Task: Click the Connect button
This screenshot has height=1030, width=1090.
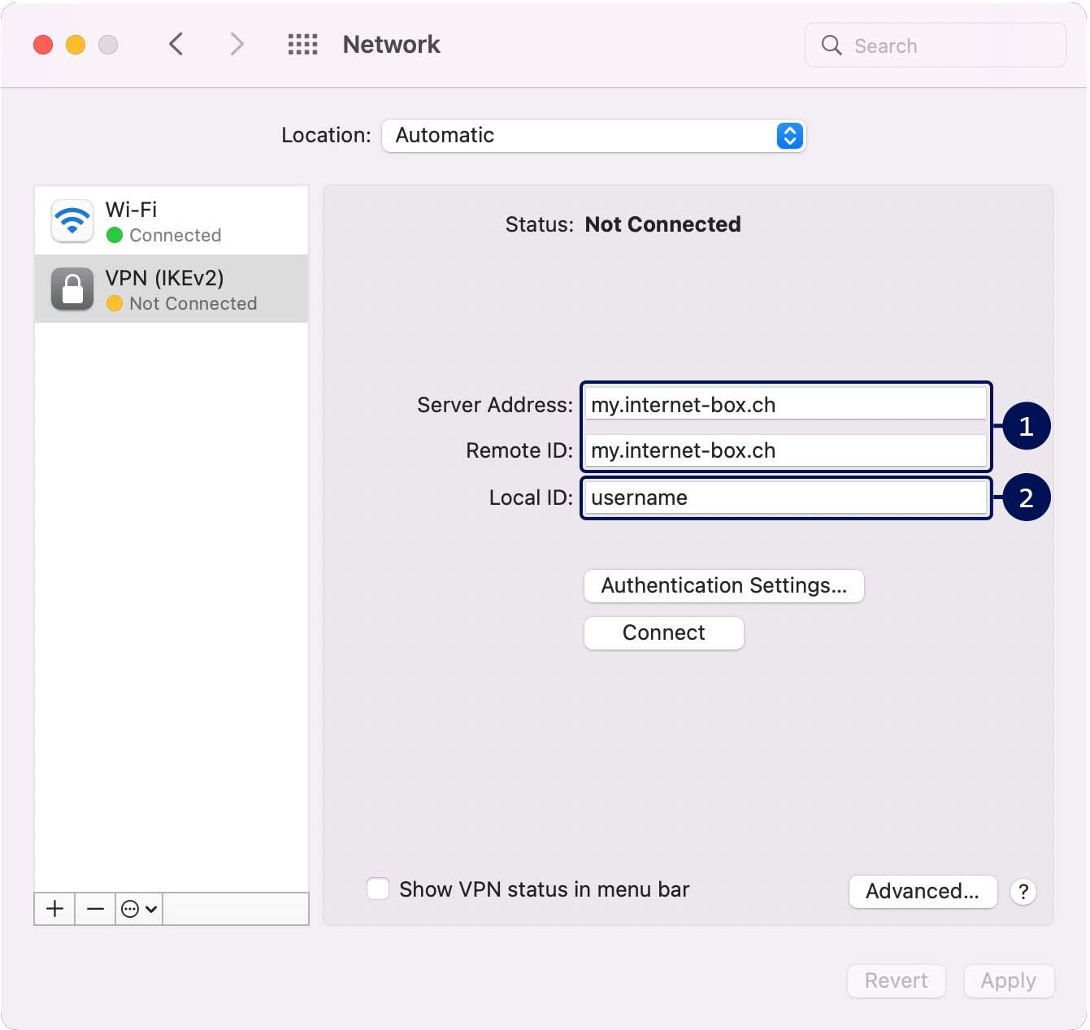Action: pyautogui.click(x=663, y=633)
